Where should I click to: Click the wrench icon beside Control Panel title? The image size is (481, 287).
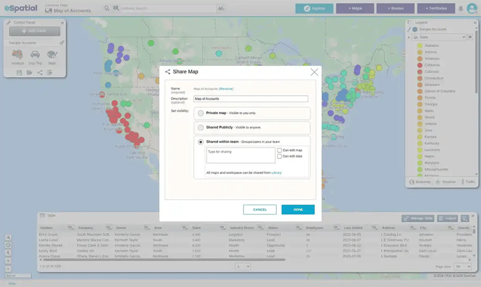[x=9, y=23]
